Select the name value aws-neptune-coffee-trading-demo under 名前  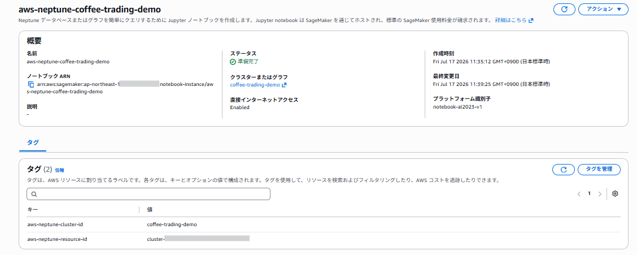point(68,62)
